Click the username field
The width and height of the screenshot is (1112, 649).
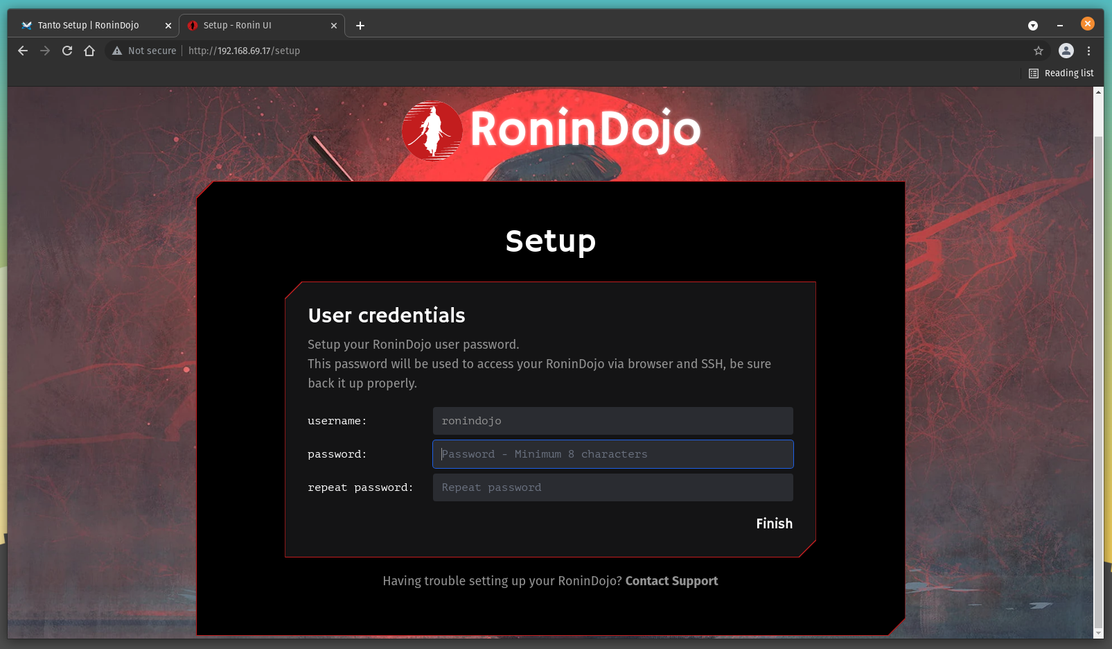click(x=613, y=421)
